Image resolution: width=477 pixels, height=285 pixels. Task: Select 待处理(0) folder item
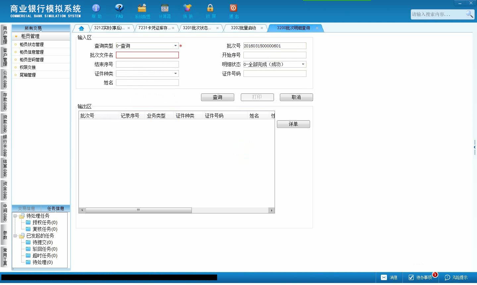39,262
